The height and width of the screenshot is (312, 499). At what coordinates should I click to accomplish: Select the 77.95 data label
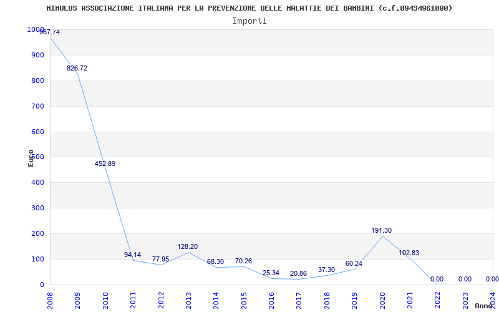click(160, 259)
